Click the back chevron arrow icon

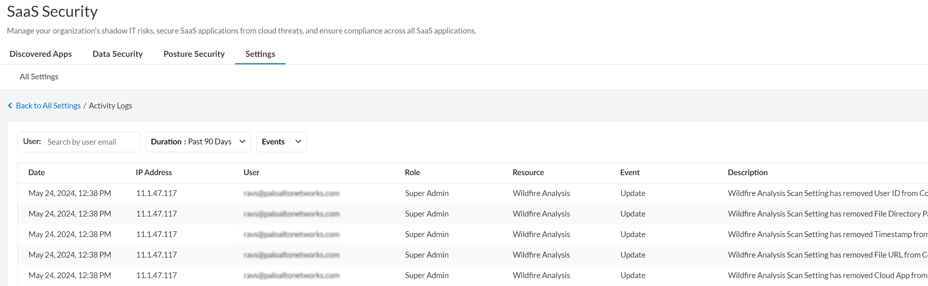(x=10, y=106)
